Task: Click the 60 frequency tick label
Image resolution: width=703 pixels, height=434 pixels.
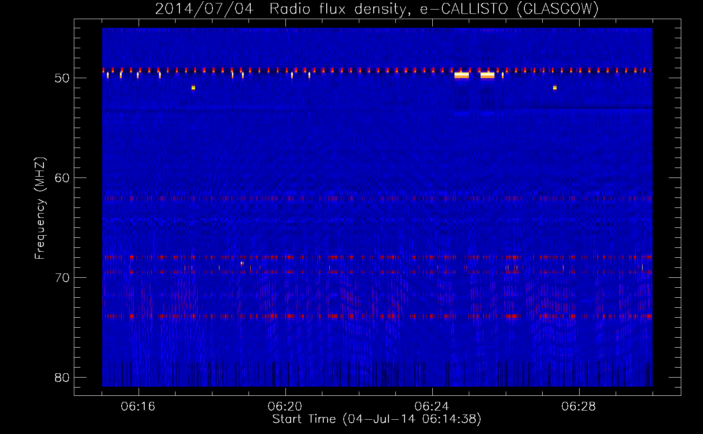Action: [62, 178]
